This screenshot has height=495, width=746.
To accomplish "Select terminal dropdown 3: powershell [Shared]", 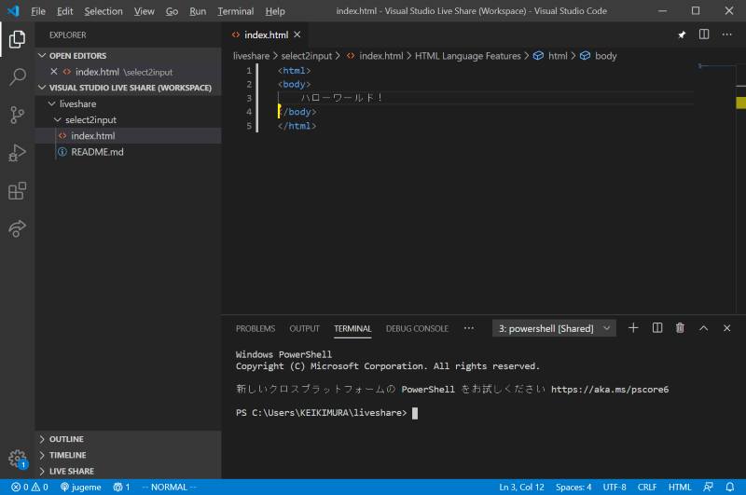I will [x=554, y=328].
